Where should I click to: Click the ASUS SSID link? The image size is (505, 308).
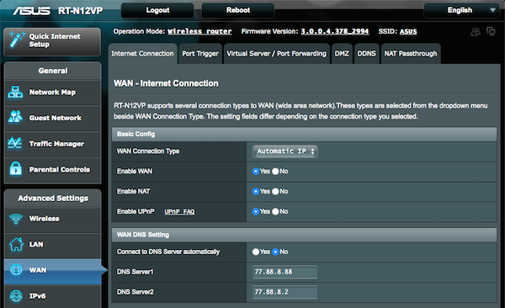tap(408, 32)
